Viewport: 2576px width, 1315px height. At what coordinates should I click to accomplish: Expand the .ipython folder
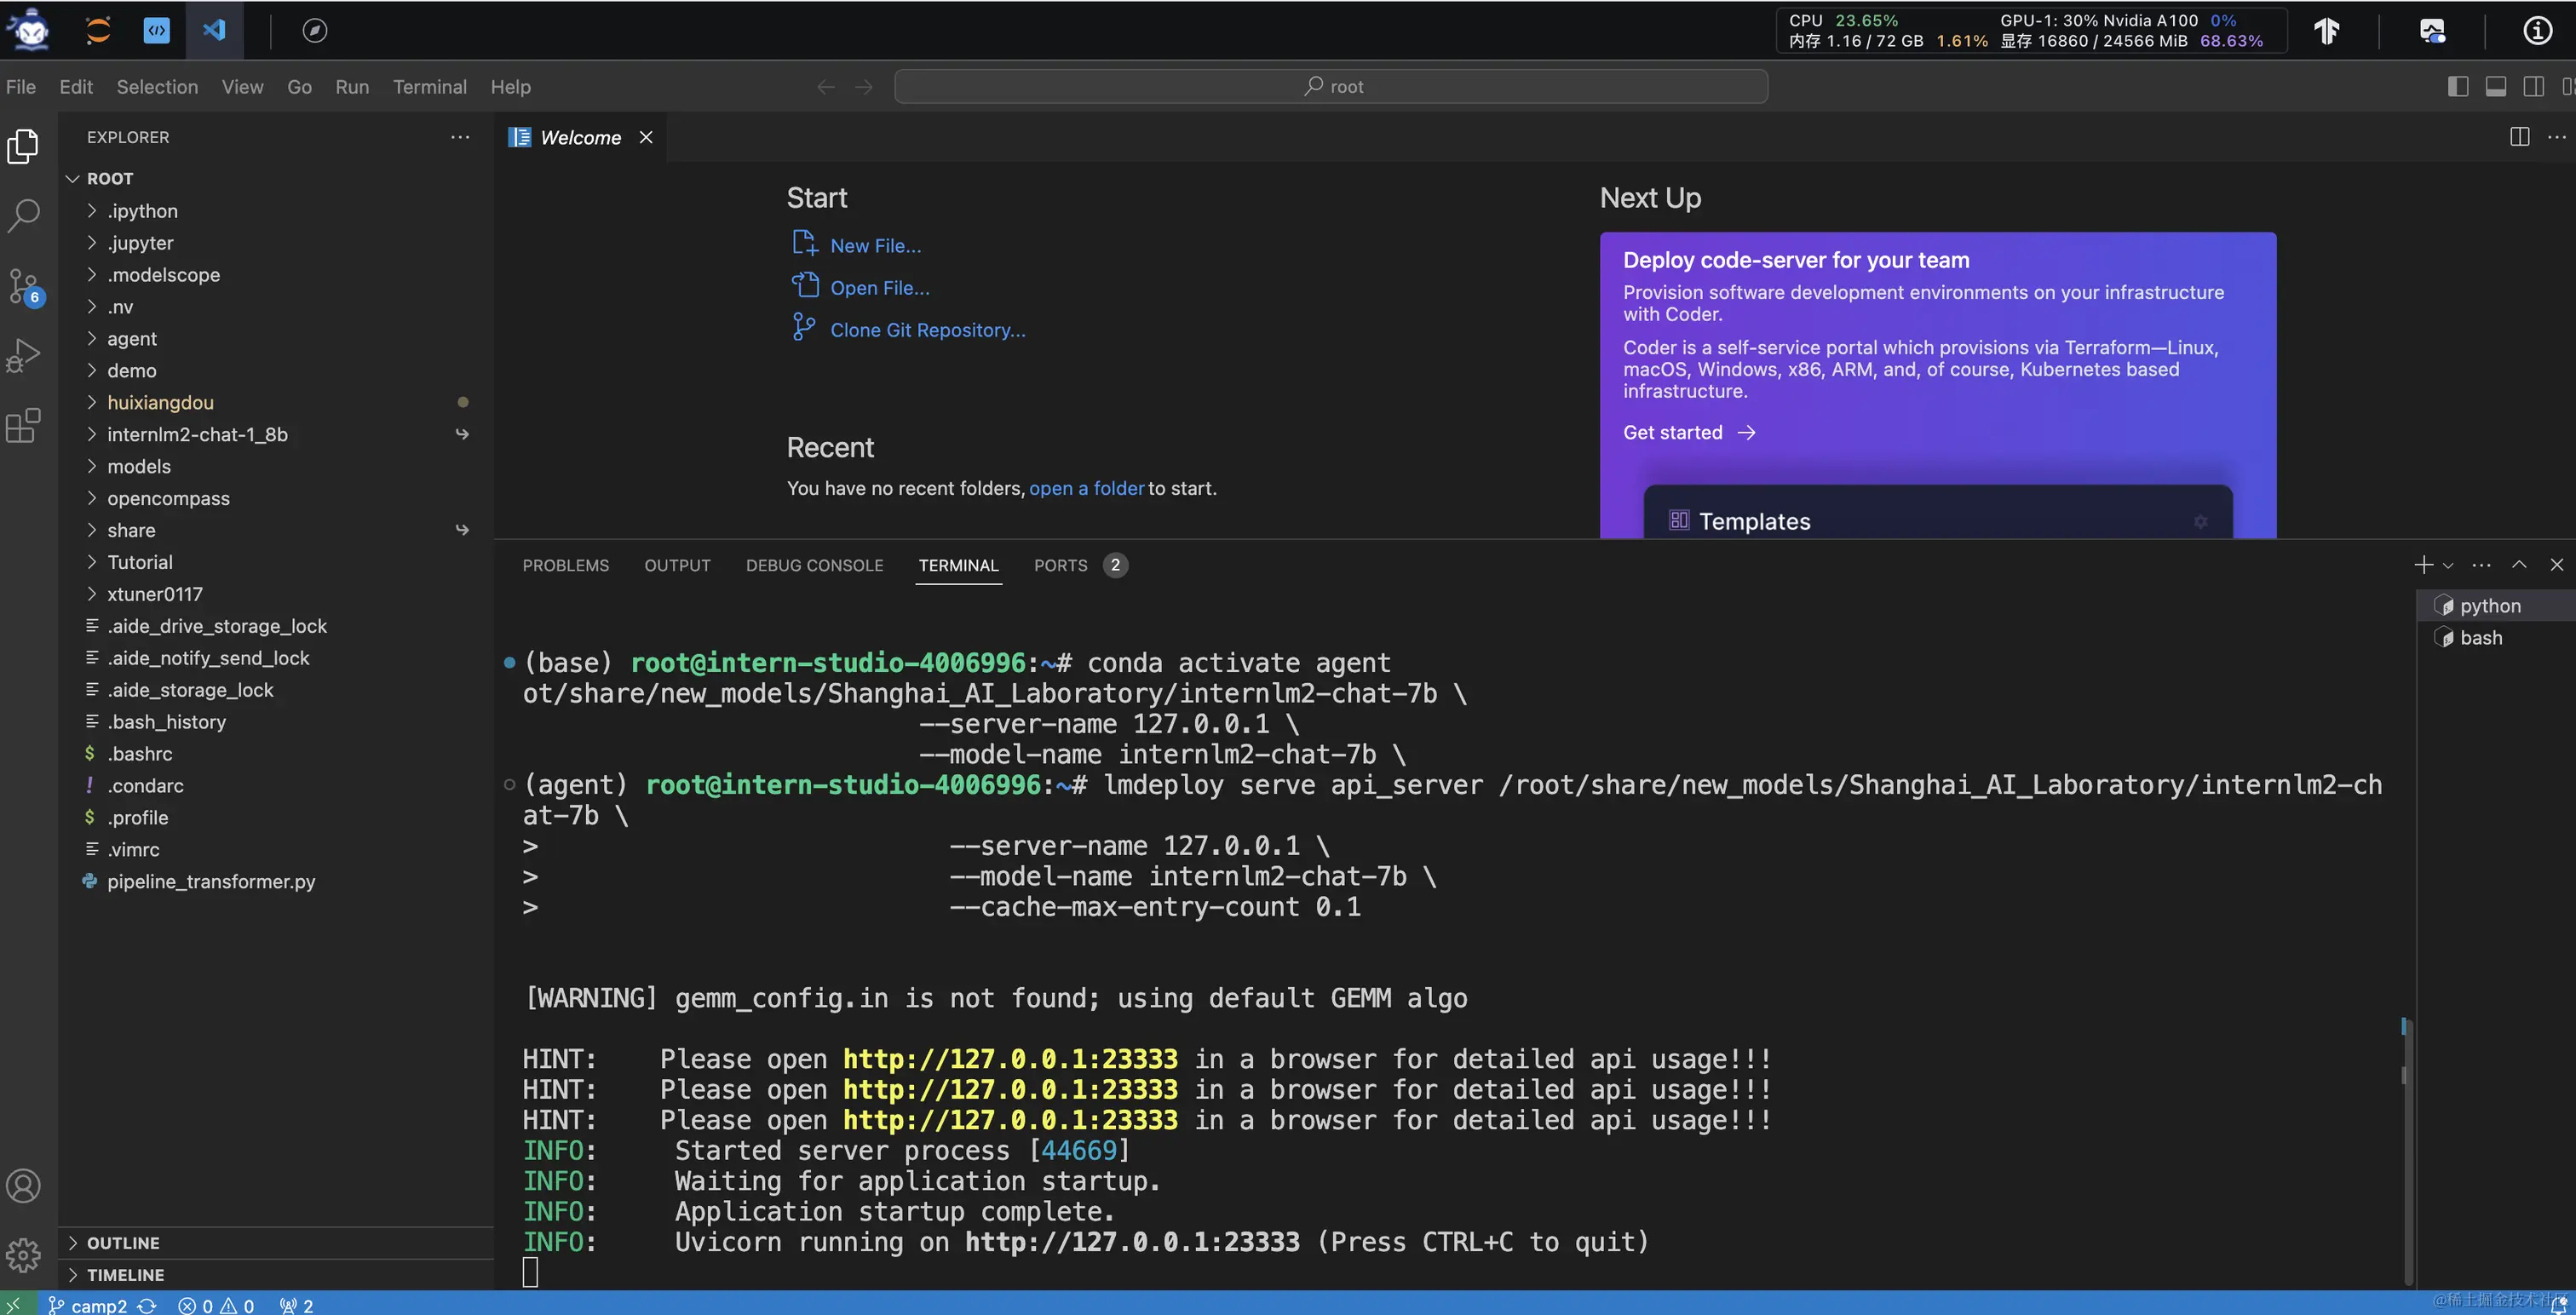[x=275, y=211]
